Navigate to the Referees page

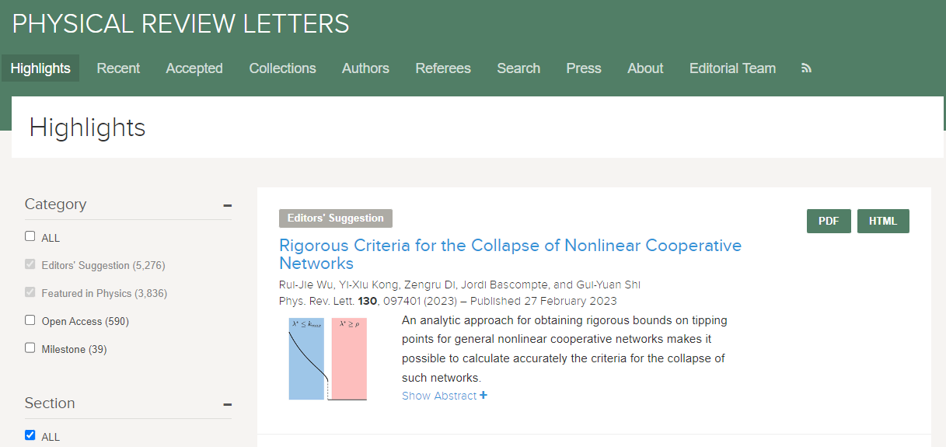443,68
